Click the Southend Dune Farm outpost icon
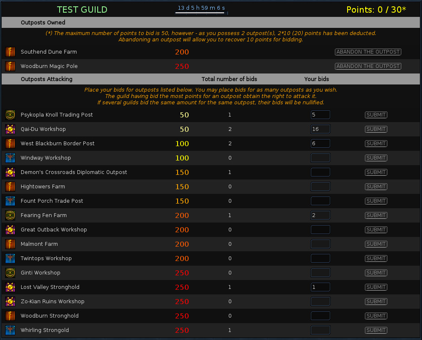This screenshot has height=340, width=422. (x=10, y=52)
